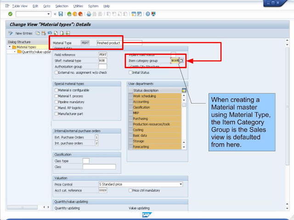Open the Utilities menu
This screenshot has width=294, height=220.
click(78, 6)
